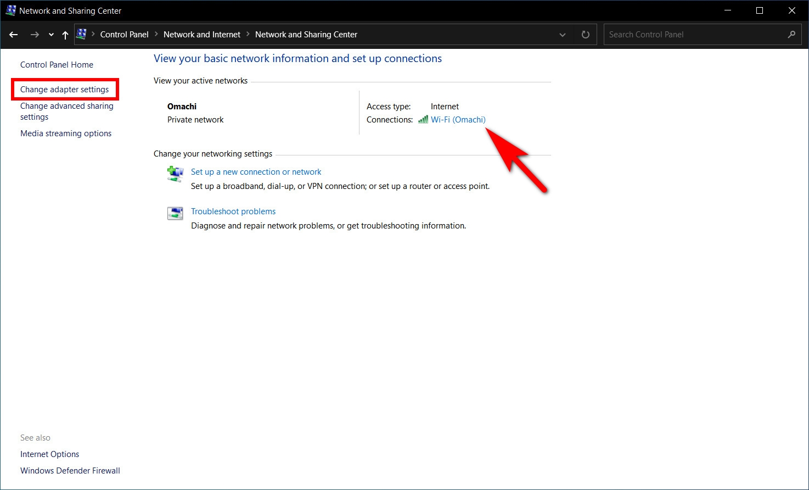Click the Troubleshoot problems icon
The height and width of the screenshot is (490, 809).
(x=175, y=213)
